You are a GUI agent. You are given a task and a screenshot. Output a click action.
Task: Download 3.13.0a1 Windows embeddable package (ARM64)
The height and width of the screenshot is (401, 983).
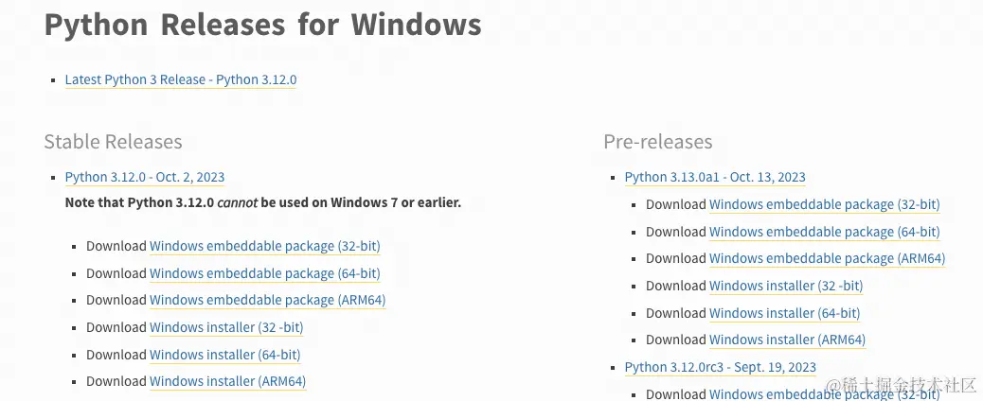pos(828,259)
